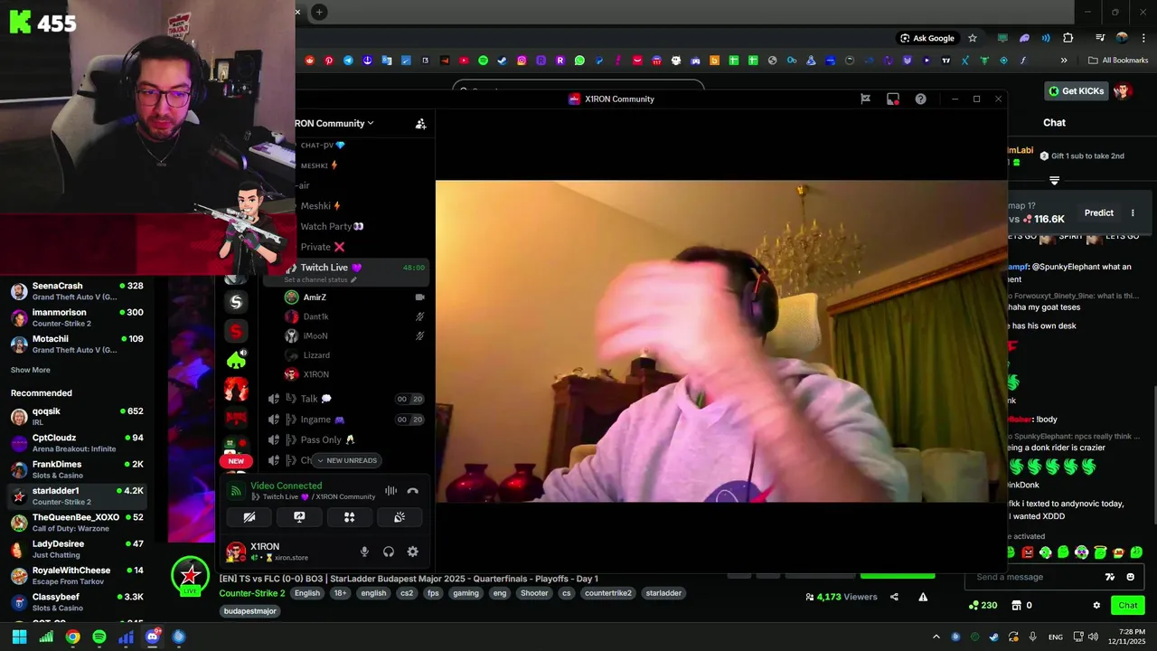Share the stream via share icon
Screen dimensions: 1157x651
[x=894, y=597]
